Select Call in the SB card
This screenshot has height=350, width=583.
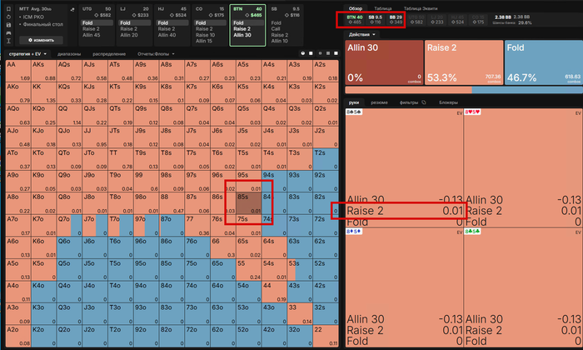(276, 28)
